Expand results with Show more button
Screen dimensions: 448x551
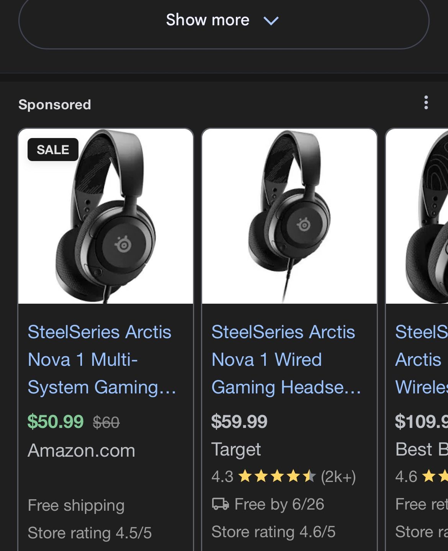(208, 20)
